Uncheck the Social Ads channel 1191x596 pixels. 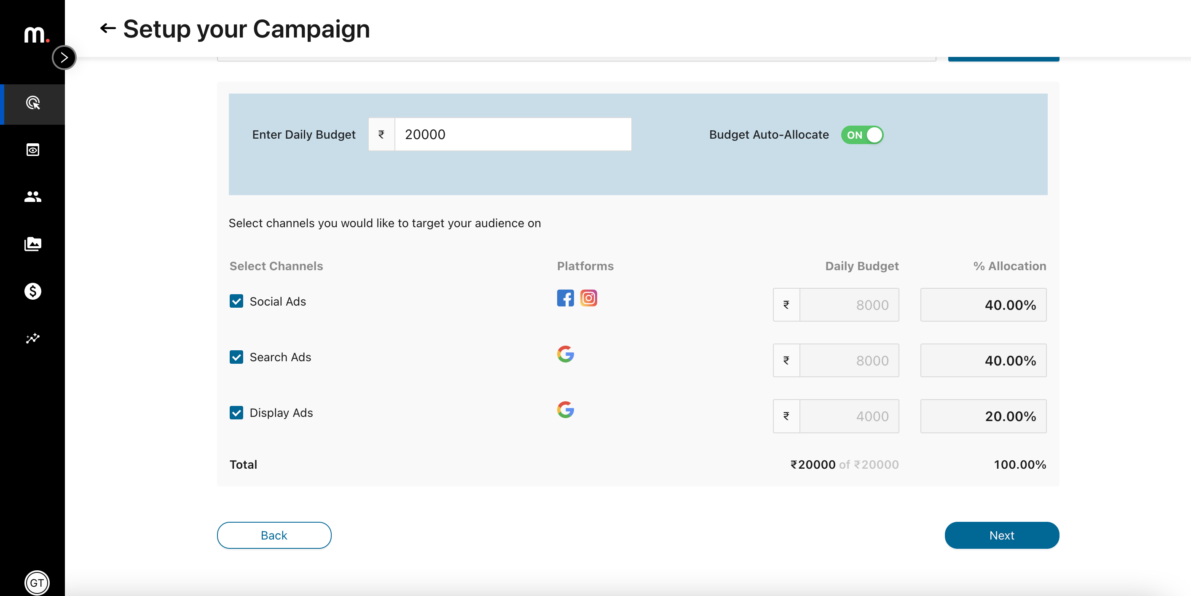pyautogui.click(x=237, y=301)
